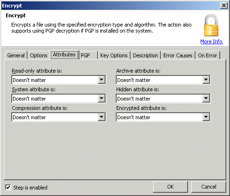This screenshot has height=196, width=230.
Task: Open the System attribute dropdown arrow
Action: (102, 98)
